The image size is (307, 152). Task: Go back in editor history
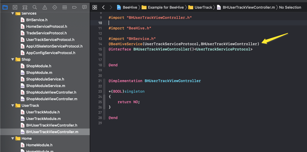click(x=103, y=7)
